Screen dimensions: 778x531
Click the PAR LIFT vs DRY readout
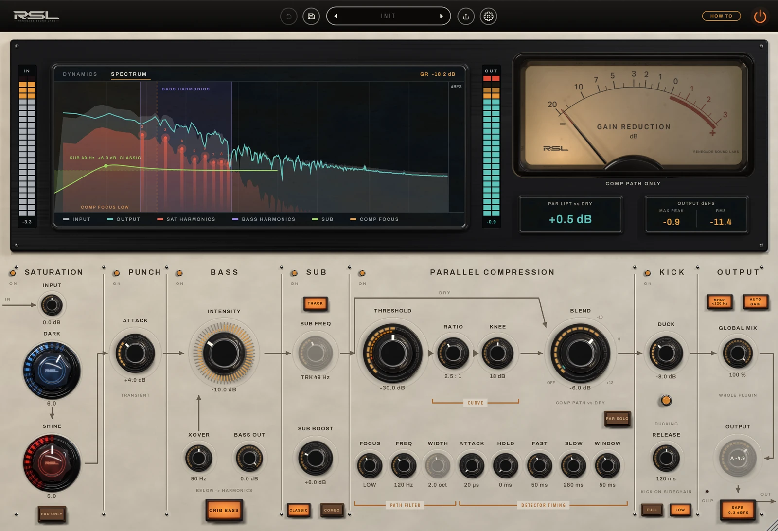[570, 214]
